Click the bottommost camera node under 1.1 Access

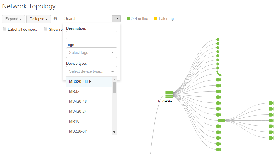coord(219,150)
